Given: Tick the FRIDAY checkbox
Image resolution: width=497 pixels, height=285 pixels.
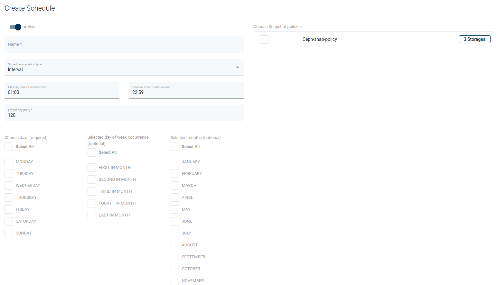Looking at the screenshot, I should (x=9, y=209).
